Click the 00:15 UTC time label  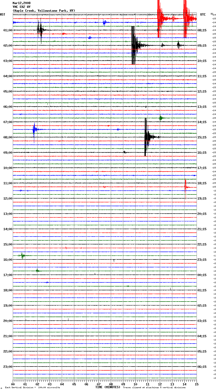202,275
